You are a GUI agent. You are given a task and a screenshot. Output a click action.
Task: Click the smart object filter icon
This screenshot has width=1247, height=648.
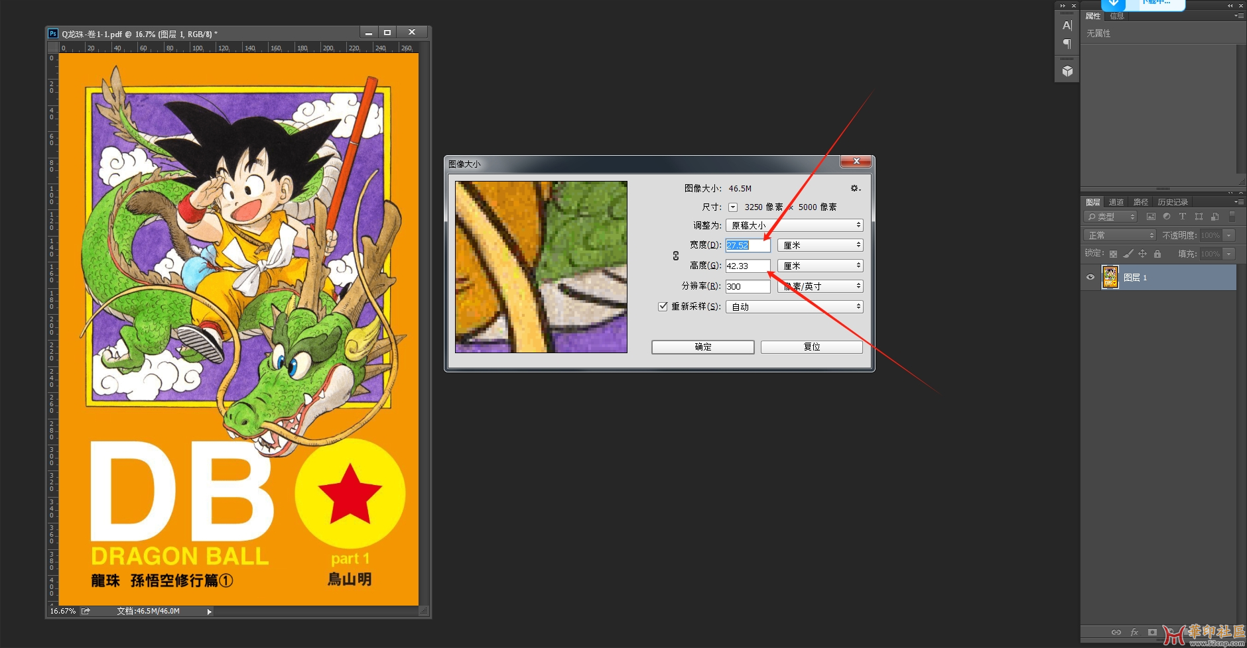1214,217
